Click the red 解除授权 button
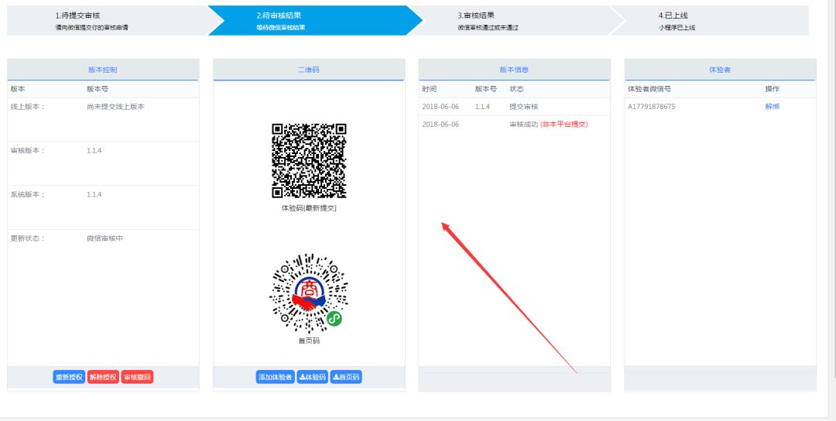This screenshot has height=421, width=836. pyautogui.click(x=104, y=378)
